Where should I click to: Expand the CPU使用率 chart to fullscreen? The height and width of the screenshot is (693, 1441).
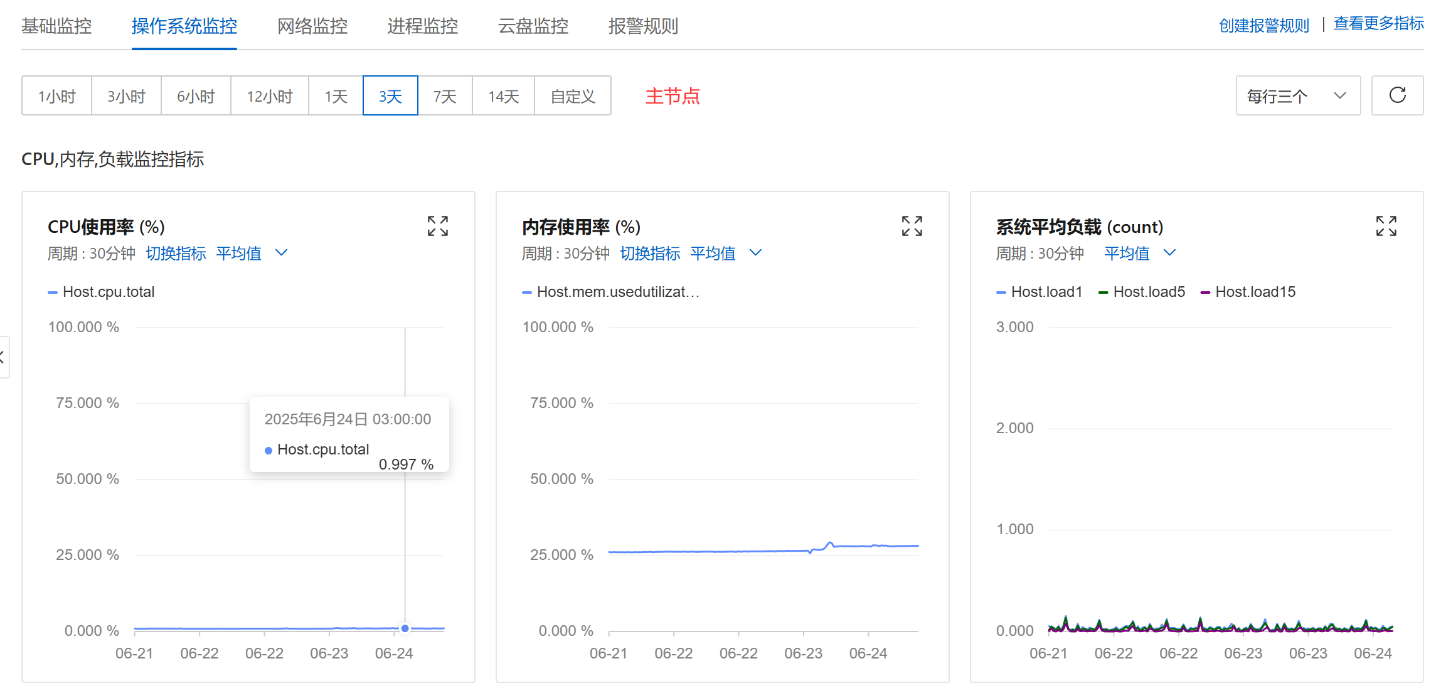tap(437, 226)
